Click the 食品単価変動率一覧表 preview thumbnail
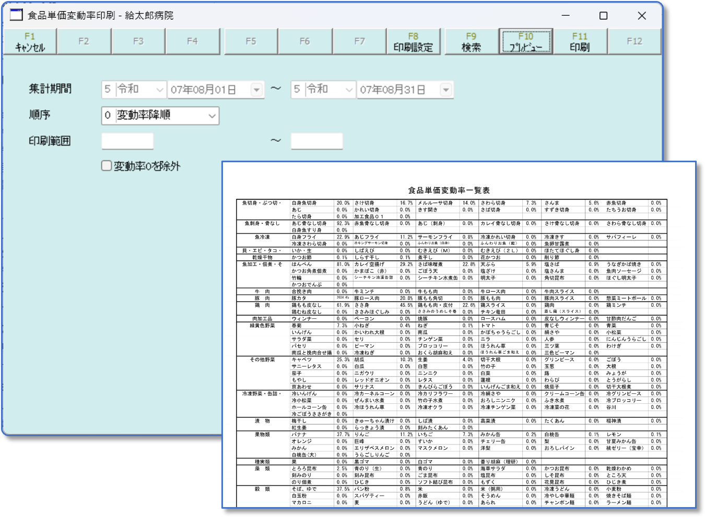The height and width of the screenshot is (517, 705). pos(459,334)
